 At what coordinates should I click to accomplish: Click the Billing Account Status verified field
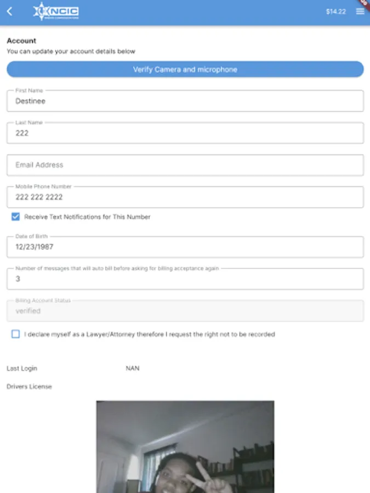(x=185, y=311)
